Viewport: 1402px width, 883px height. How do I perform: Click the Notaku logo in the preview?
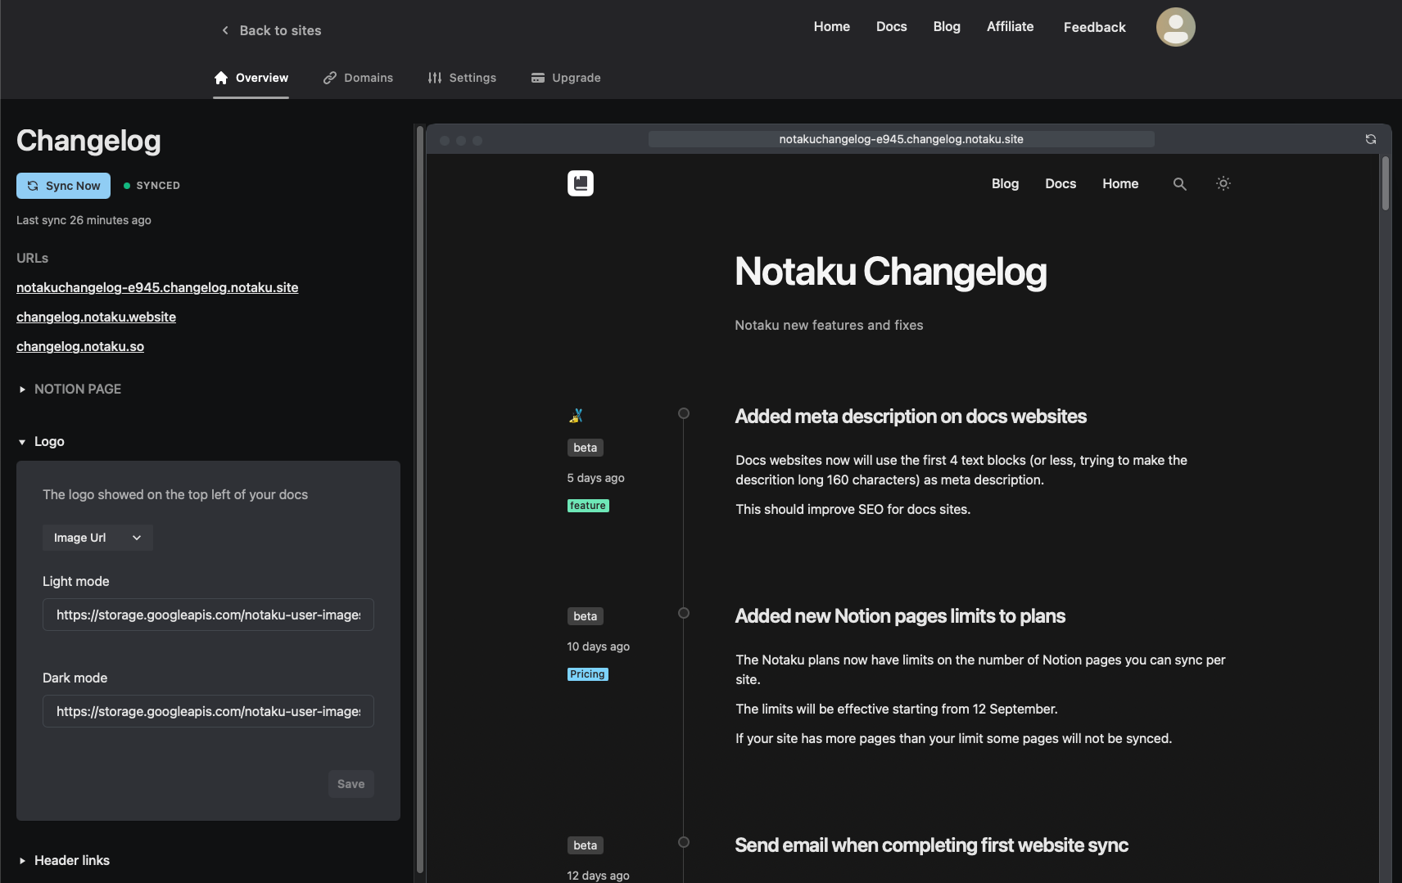[x=581, y=183]
